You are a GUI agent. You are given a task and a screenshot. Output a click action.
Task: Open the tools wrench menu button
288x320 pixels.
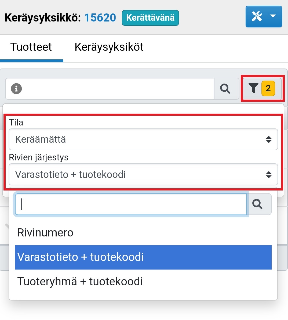[x=257, y=17]
